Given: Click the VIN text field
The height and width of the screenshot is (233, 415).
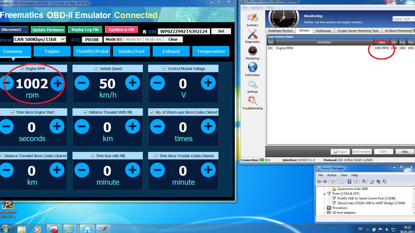Looking at the screenshot, I should pos(184,31).
